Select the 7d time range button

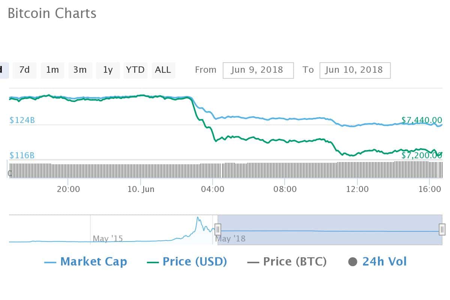tap(24, 70)
